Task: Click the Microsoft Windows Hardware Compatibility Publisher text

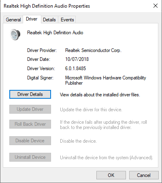Action: [x=106, y=80]
